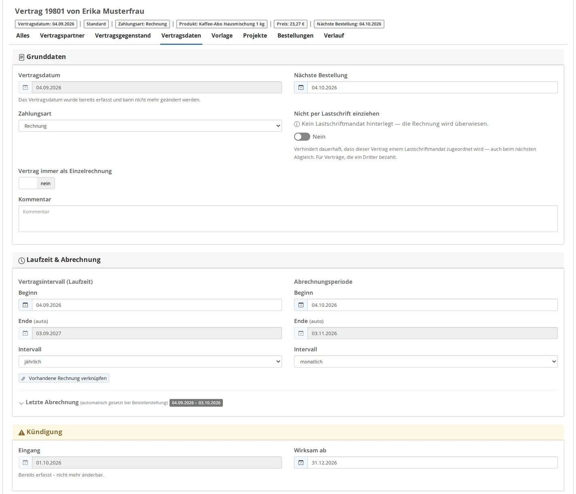Click the Nächste Bestellung date field

432,87
